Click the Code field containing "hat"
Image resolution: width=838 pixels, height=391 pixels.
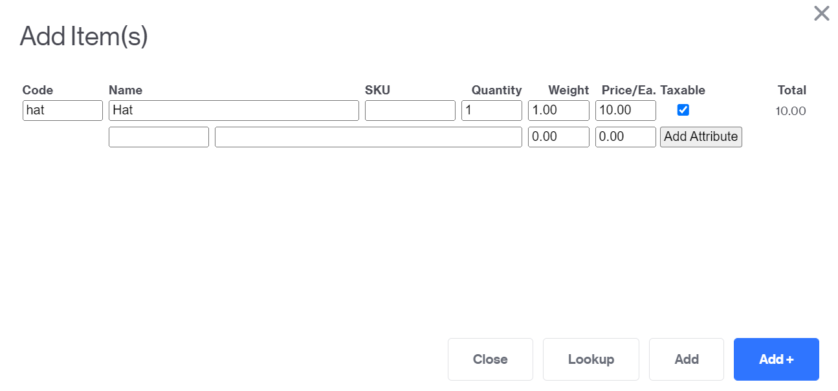pyautogui.click(x=63, y=111)
